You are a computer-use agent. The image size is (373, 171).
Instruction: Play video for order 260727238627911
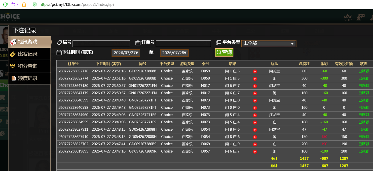pos(255,130)
